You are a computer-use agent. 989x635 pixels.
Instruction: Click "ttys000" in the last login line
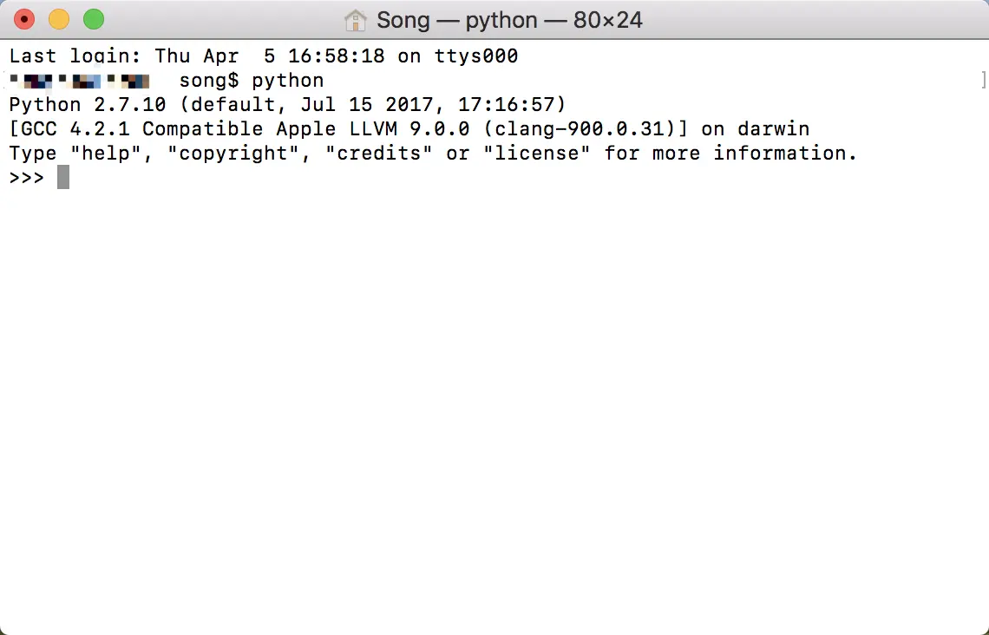[476, 56]
